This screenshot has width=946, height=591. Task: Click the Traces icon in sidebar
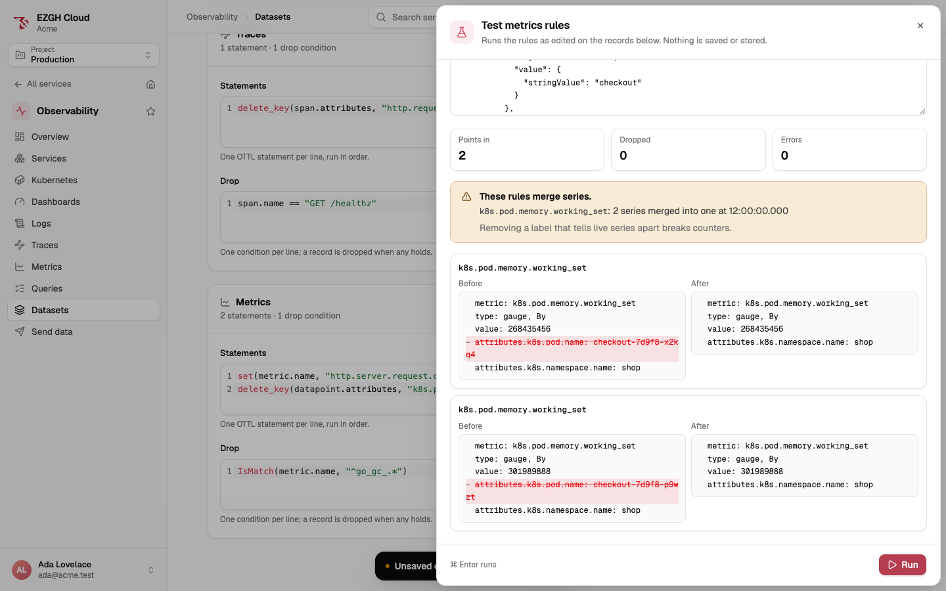[x=20, y=245]
